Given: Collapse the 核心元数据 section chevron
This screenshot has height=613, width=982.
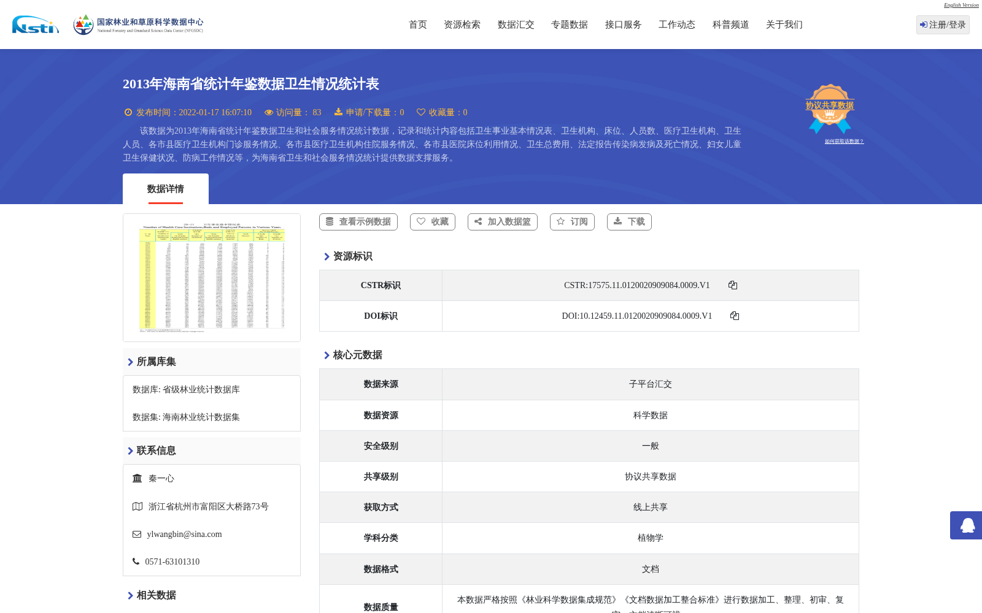Looking at the screenshot, I should click(x=327, y=355).
